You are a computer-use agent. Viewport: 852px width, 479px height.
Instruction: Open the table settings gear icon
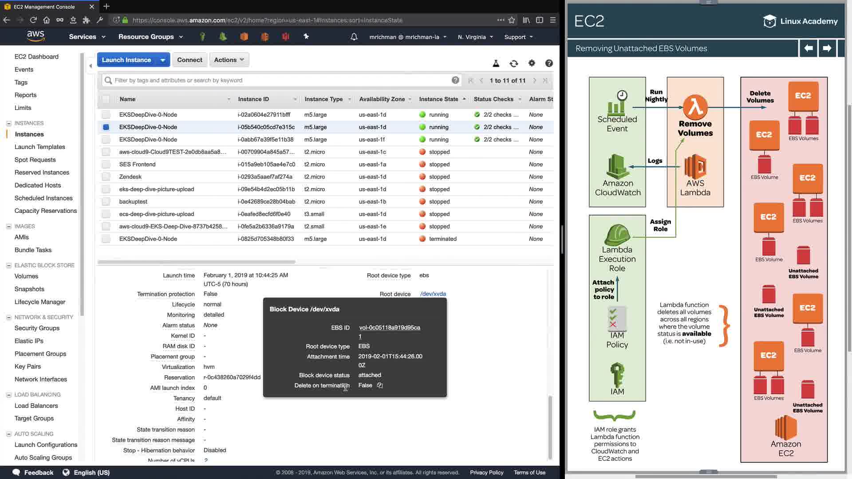532,63
